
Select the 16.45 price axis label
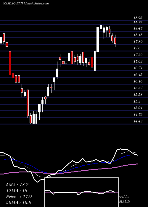pyautogui.click(x=138, y=75)
